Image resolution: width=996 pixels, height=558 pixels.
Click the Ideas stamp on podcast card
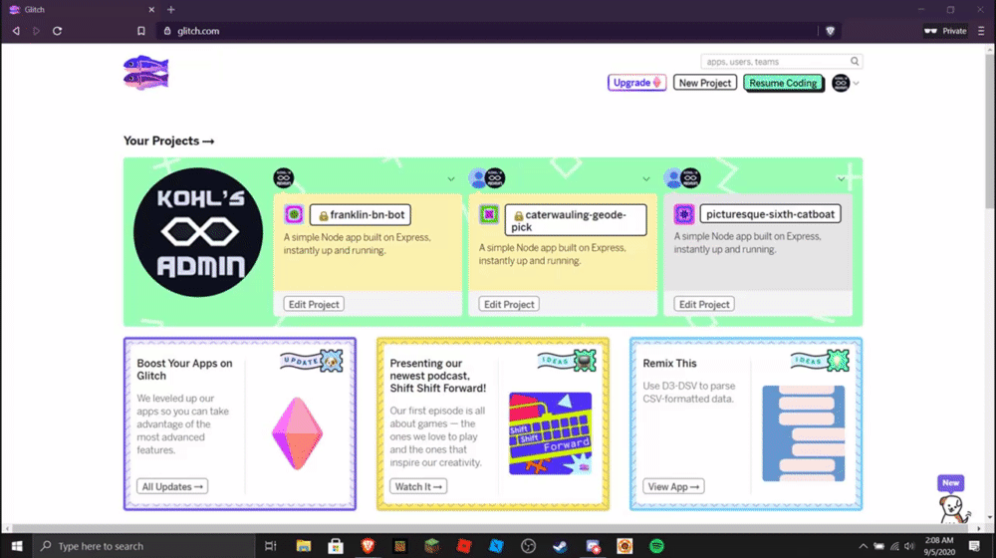[x=567, y=361]
